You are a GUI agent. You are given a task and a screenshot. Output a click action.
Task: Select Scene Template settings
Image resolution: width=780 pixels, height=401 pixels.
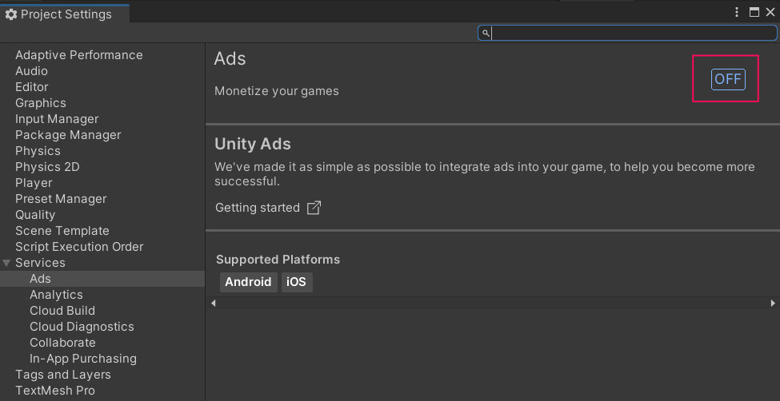[x=62, y=231]
